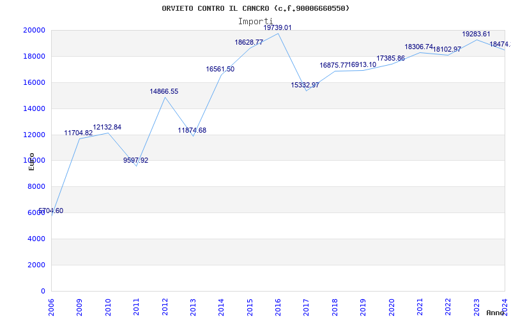The width and height of the screenshot is (511, 319).
Task: Click the x-axis year 2015
Action: [250, 308]
